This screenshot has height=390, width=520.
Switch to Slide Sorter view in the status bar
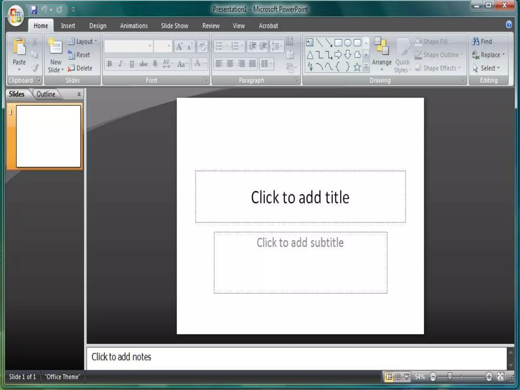pos(398,377)
